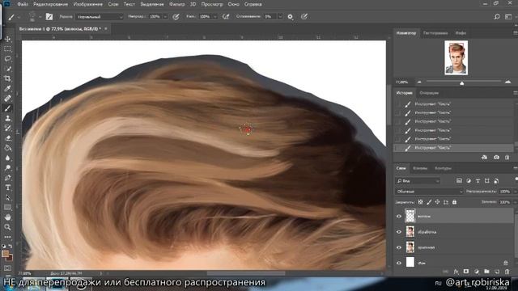Click the search icon at top right
Image resolution: width=518 pixels, height=291 pixels.
click(x=497, y=16)
